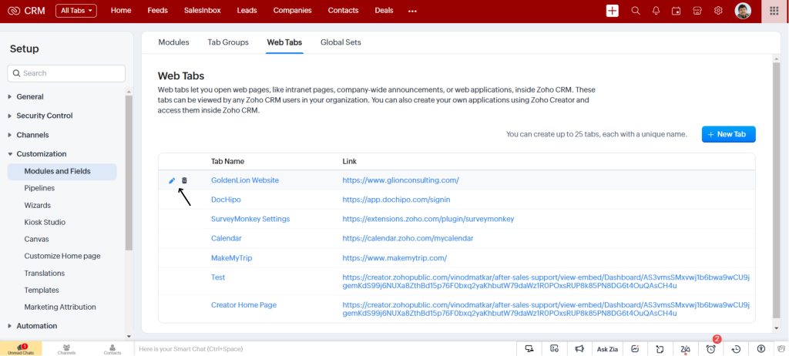Open the glionconsulting.com URL link
The image size is (789, 356).
pos(401,180)
